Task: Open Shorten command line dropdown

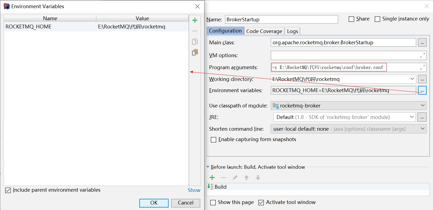Action: tap(422, 129)
